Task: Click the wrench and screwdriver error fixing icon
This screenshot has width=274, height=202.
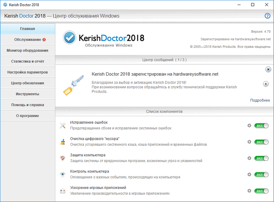Action: pos(62,126)
